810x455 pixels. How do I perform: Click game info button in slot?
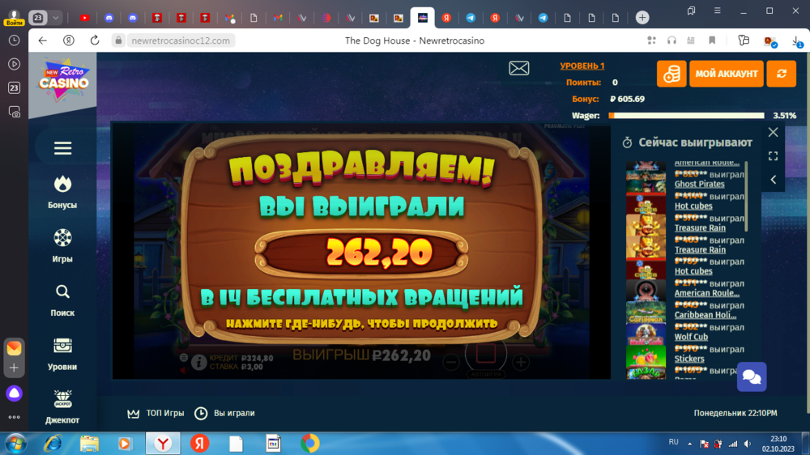tap(198, 362)
